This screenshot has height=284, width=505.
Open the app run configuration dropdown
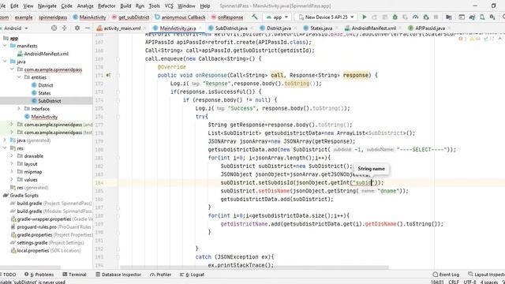coord(277,17)
